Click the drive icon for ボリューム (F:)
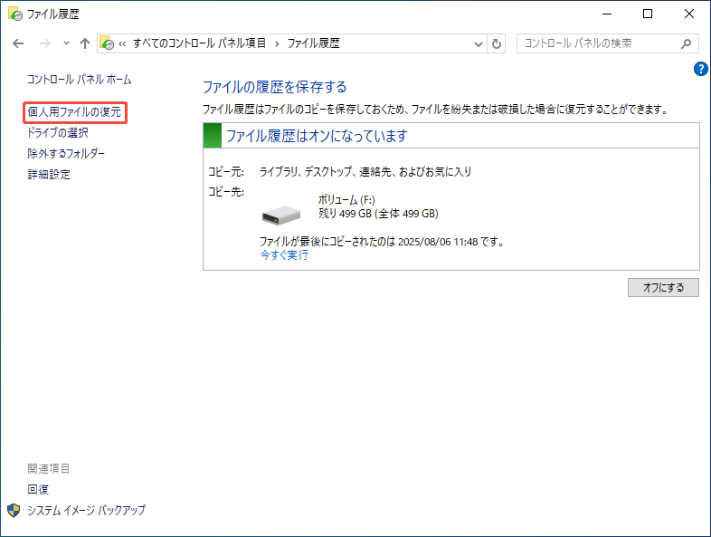711x537 pixels. 281,216
